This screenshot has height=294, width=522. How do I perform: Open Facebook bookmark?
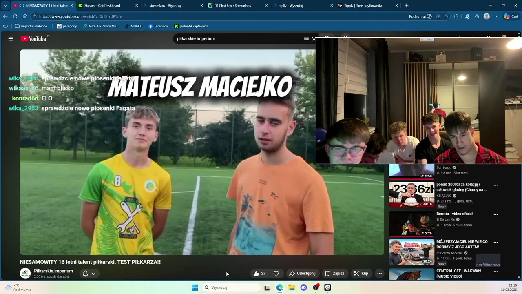point(158,26)
